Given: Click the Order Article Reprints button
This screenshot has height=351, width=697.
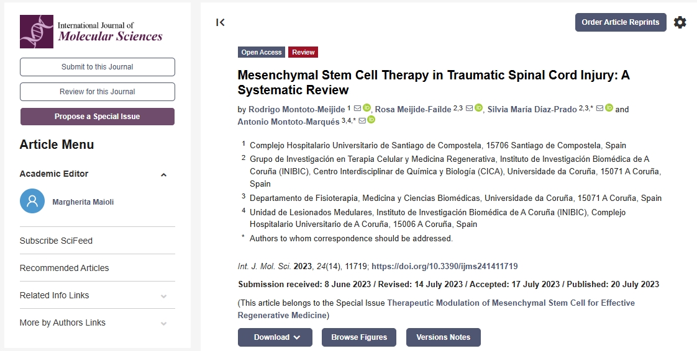Looking at the screenshot, I should pos(620,22).
